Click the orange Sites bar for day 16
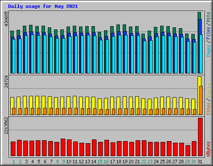This screenshot has width=213, height=166. tap(107, 112)
